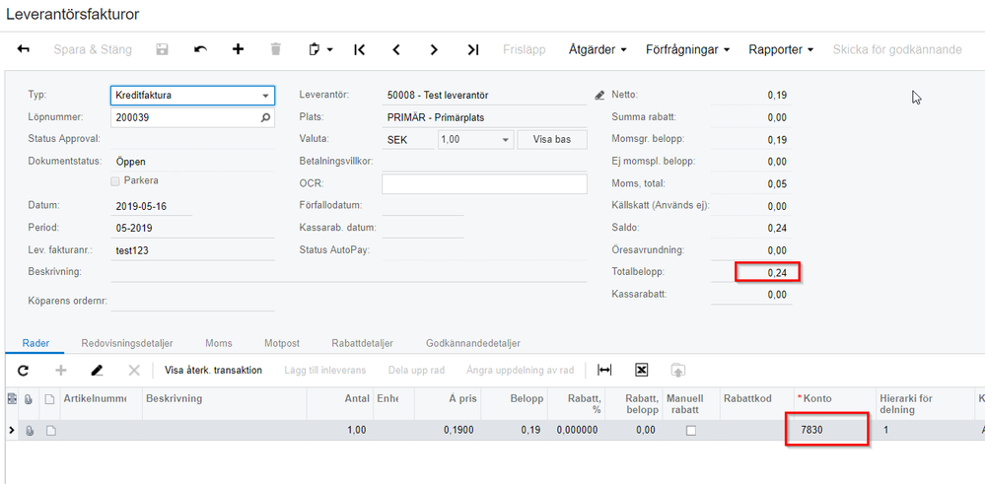Click notes column header icon
The image size is (985, 484).
pyautogui.click(x=49, y=398)
